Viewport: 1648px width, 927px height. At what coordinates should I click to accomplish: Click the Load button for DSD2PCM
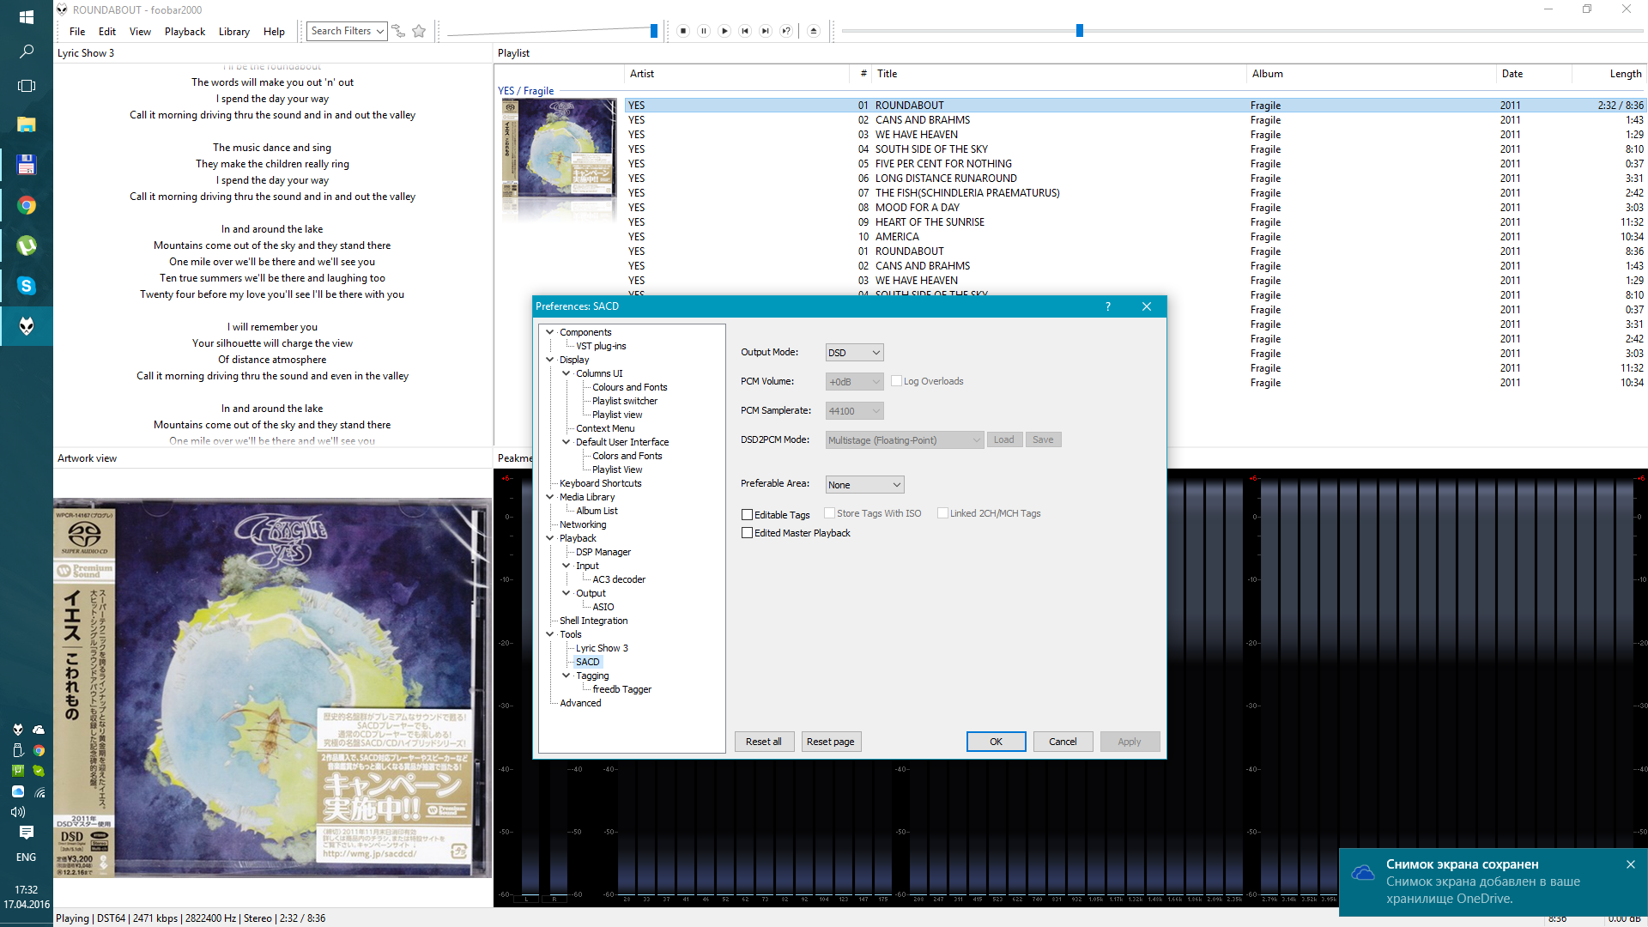(x=1003, y=439)
